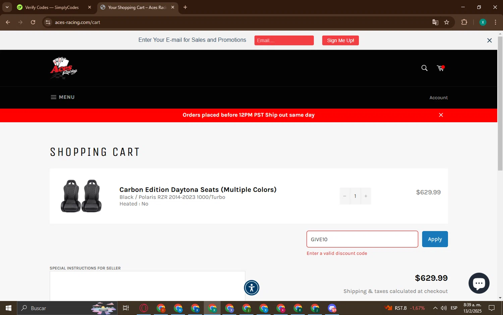Open Carbon Edition Daytona Seats product link
Viewport: 503px width, 315px height.
[198, 190]
